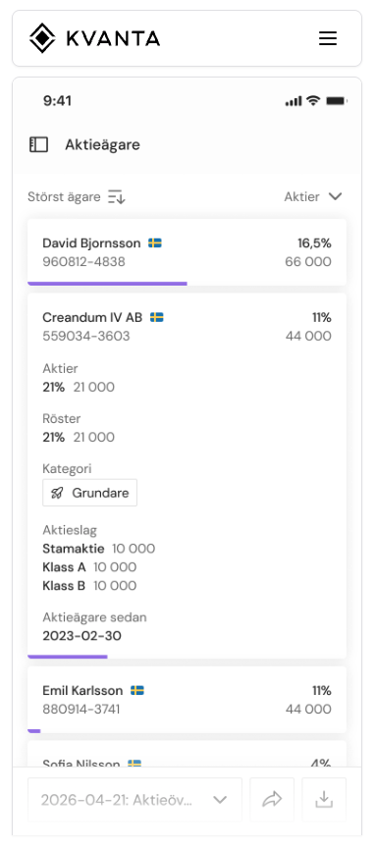Image resolution: width=376 pixels, height=848 pixels.
Task: Click the download icon button
Action: click(x=324, y=799)
